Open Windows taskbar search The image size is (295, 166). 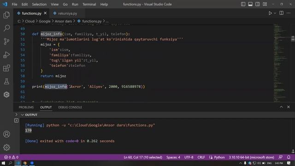pyautogui.click(x=10, y=163)
